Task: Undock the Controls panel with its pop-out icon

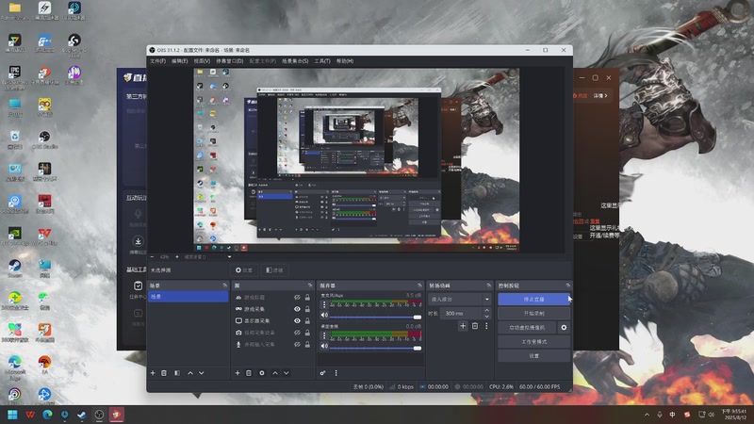Action: pos(568,285)
